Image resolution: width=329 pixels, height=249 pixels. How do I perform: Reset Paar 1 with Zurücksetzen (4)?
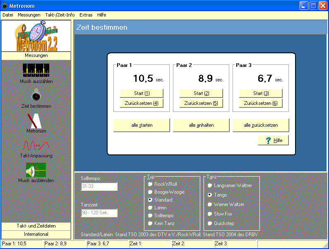pyautogui.click(x=142, y=103)
